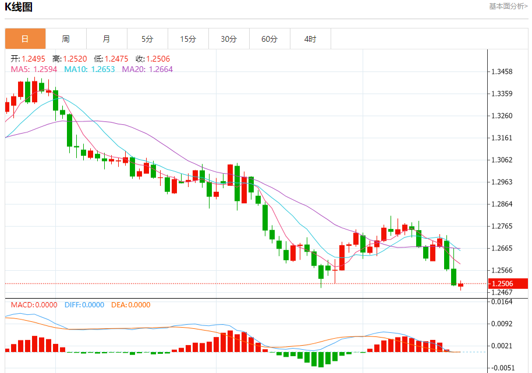Click the 1.2963 price axis label
This screenshot has width=532, height=373.
click(x=502, y=182)
